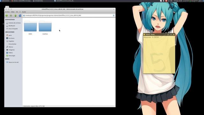Reload folder using refresh icon in path bar
Image resolution: width=204 pixels, height=115 pixels.
(114, 15)
